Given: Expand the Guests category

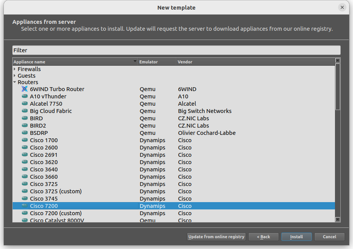Looking at the screenshot, I should (x=15, y=76).
